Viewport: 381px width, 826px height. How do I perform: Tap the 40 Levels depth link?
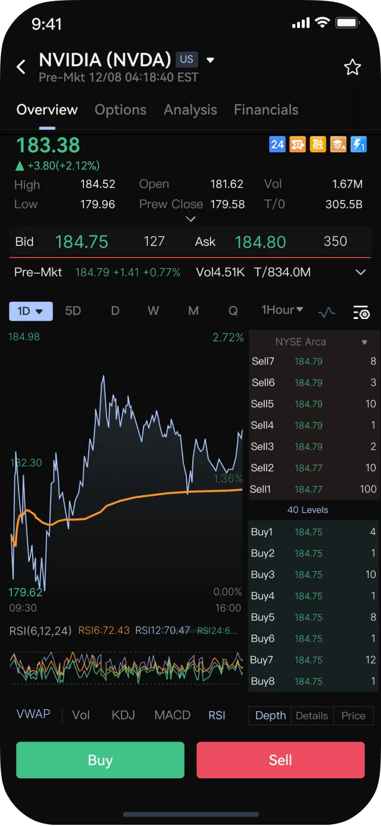click(308, 510)
